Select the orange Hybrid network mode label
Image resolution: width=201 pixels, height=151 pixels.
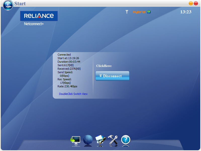(x=139, y=12)
